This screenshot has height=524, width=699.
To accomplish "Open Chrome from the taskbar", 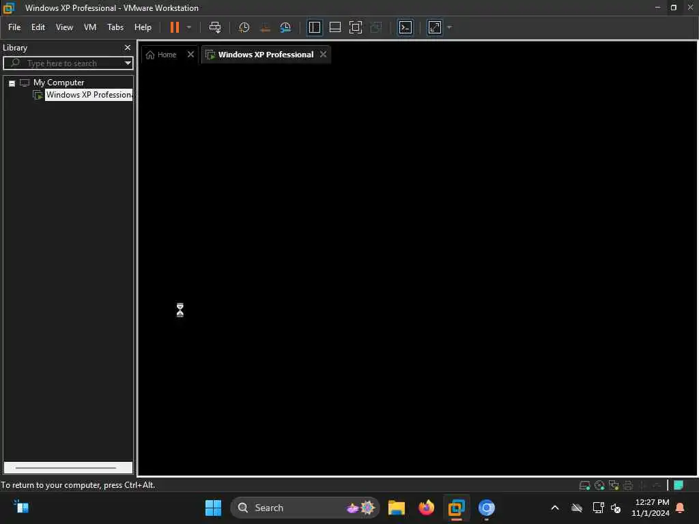I will click(x=486, y=508).
